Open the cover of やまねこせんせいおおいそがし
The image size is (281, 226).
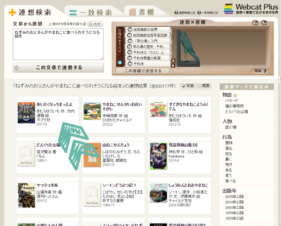(92, 111)
